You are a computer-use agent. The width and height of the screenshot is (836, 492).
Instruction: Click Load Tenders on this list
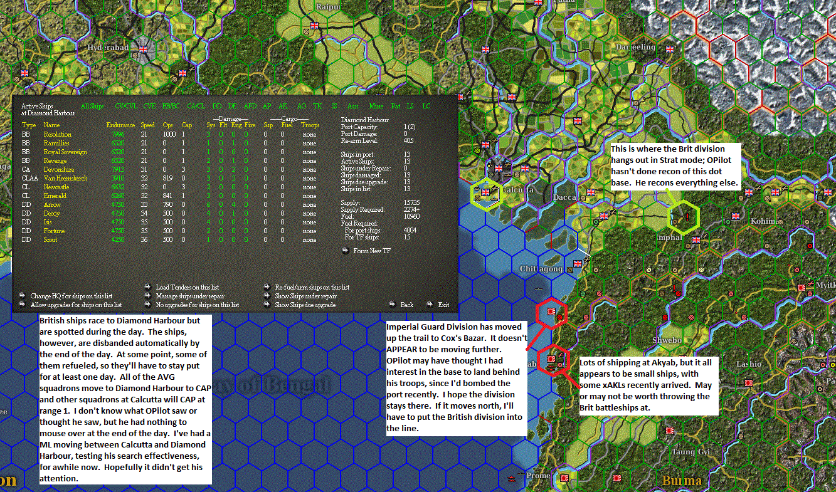pos(182,287)
